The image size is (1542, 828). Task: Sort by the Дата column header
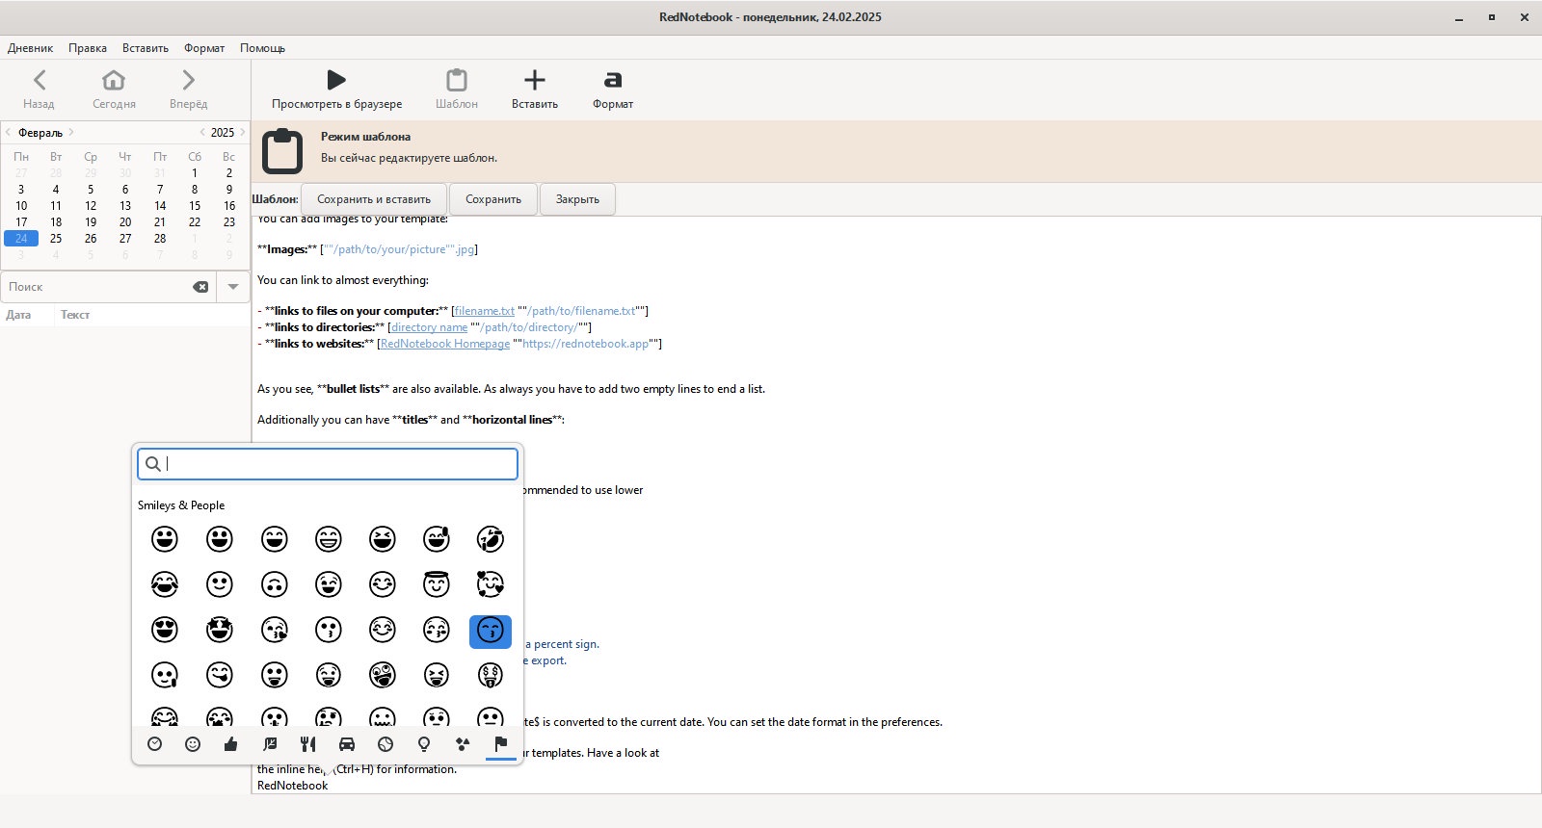(18, 315)
